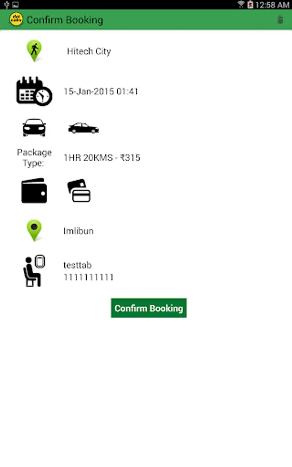Open the 1HR 20KMS package selection
The image size is (292, 467).
(x=102, y=158)
